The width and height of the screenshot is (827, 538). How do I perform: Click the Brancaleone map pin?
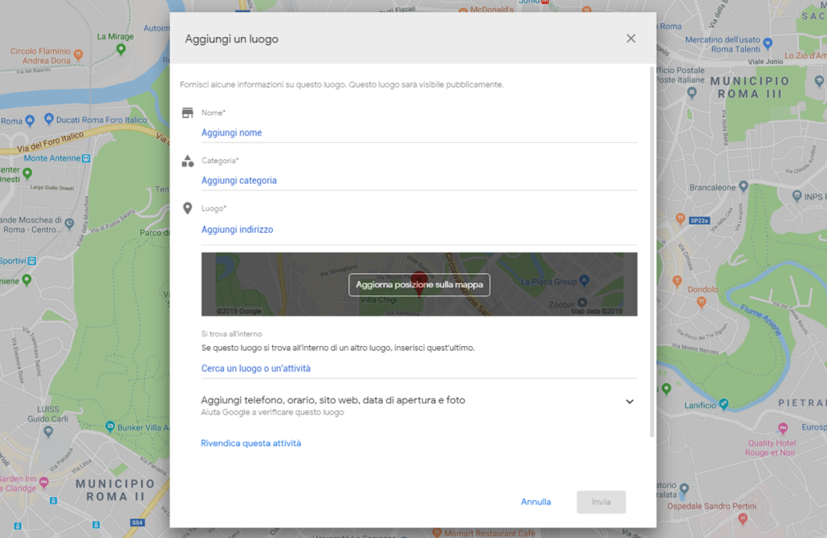(x=743, y=186)
